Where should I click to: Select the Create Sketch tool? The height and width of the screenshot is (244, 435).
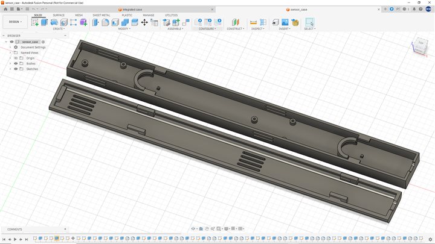pyautogui.click(x=35, y=22)
